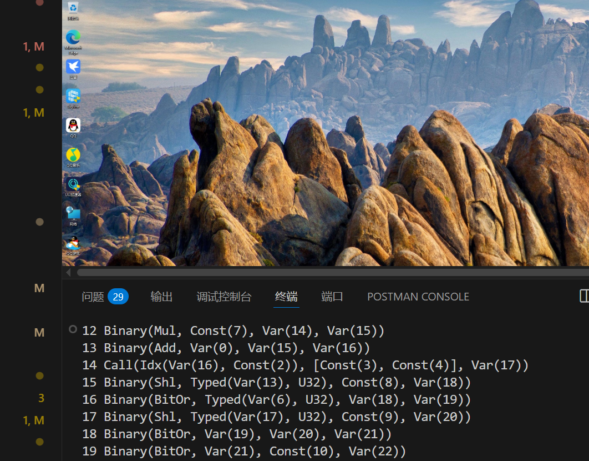The height and width of the screenshot is (461, 589).
Task: Switch to the 调试控制台 debug console tab
Action: (224, 297)
